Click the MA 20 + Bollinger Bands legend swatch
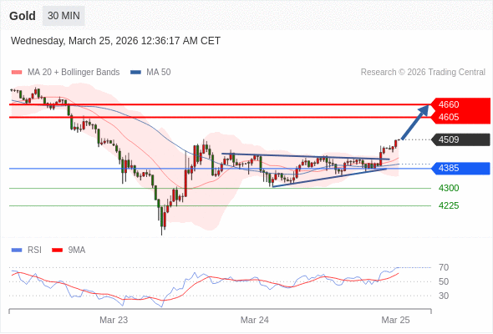Viewport: 493px width, 334px height. tap(17, 73)
